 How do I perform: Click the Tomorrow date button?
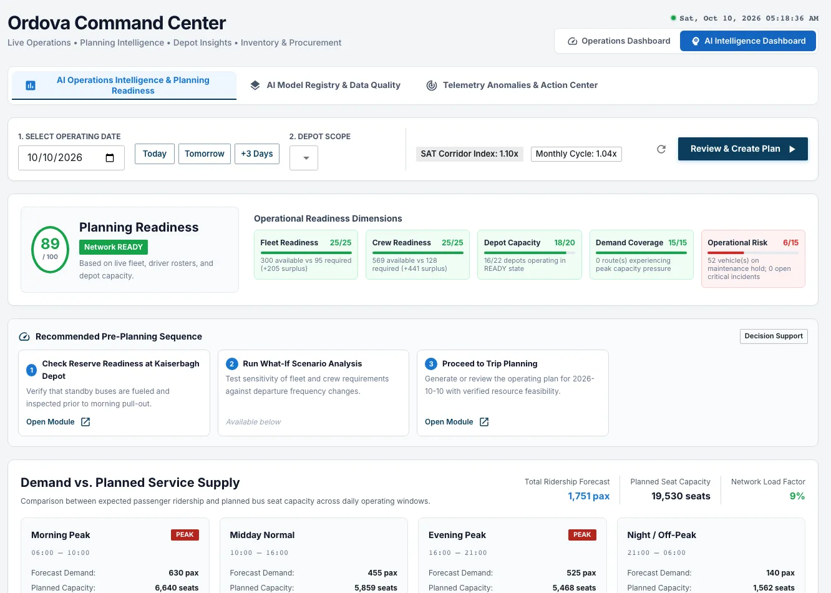click(205, 154)
